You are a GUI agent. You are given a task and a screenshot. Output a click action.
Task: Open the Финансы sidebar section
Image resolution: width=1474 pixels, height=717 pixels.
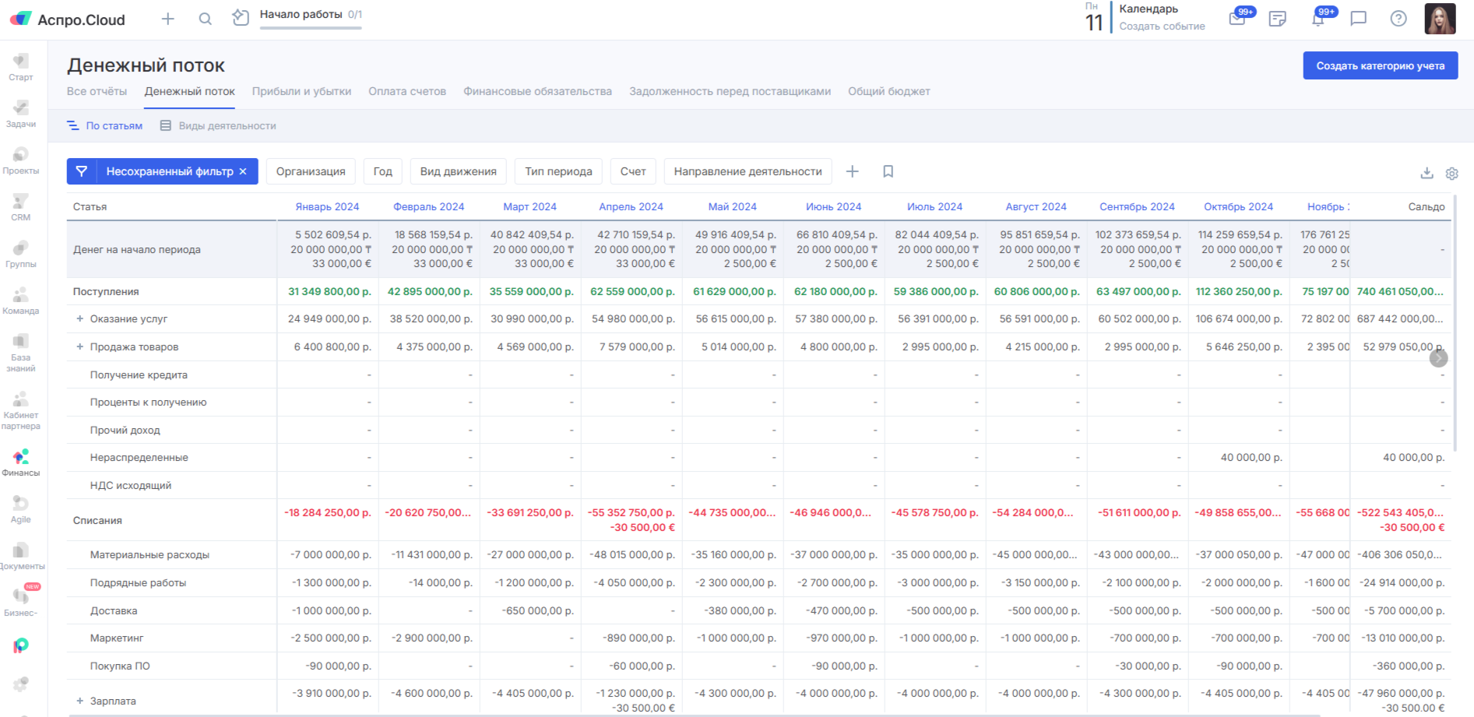(21, 462)
